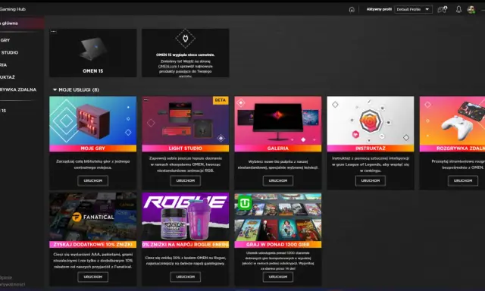The height and width of the screenshot is (291, 485).
Task: Open the three-dot menu on OMEN 15 card
Action: point(54,32)
